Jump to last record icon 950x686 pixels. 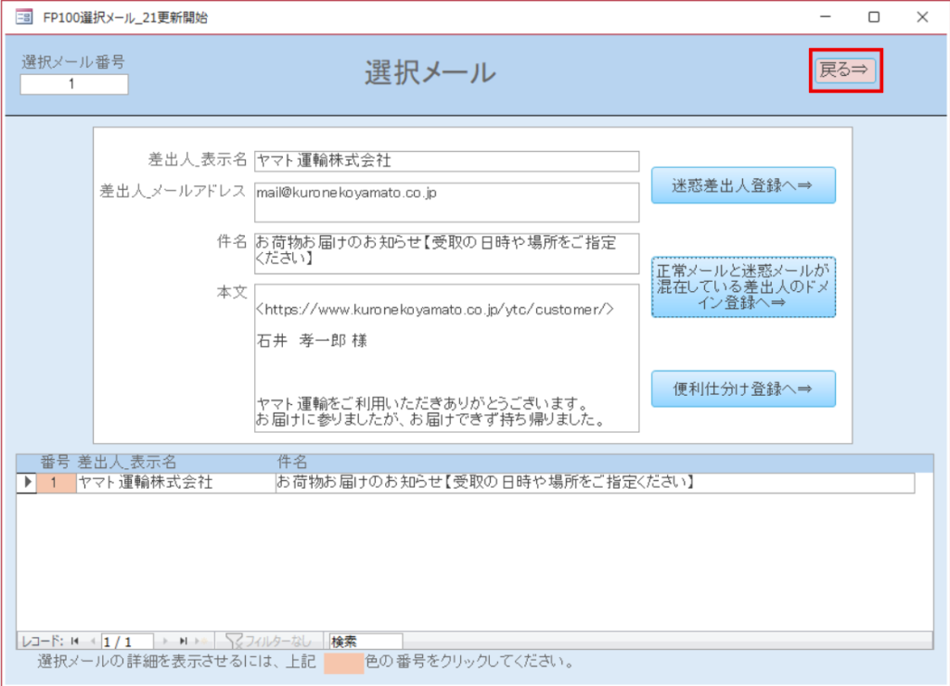point(184,642)
